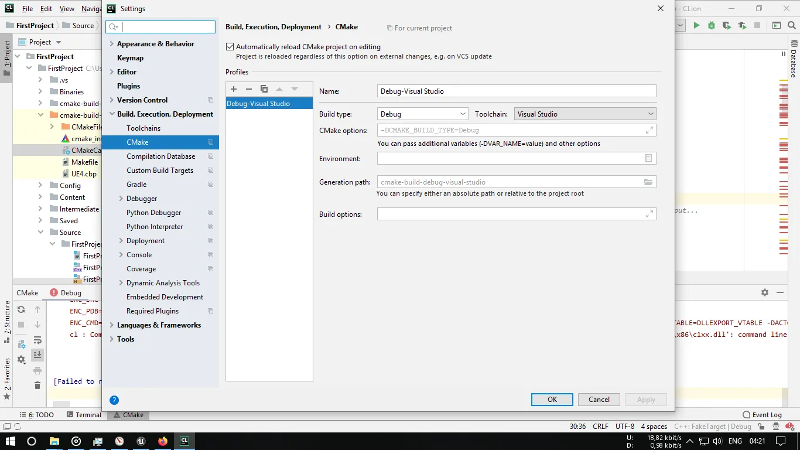This screenshot has height=450, width=800.
Task: Expand Dynamic Analysis Tools settings
Action: click(x=121, y=283)
